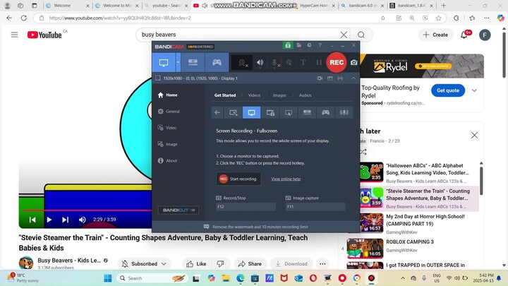Click the green lock register icon
This screenshot has height=286, width=508.
pos(287,45)
